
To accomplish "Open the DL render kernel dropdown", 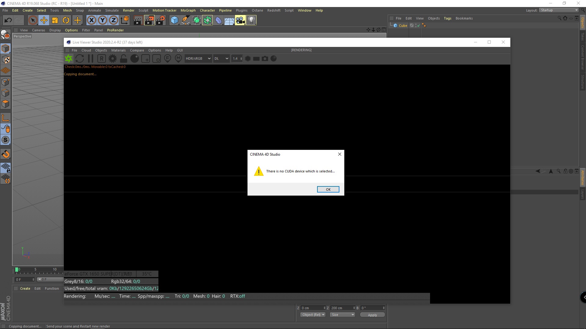I will tap(221, 58).
